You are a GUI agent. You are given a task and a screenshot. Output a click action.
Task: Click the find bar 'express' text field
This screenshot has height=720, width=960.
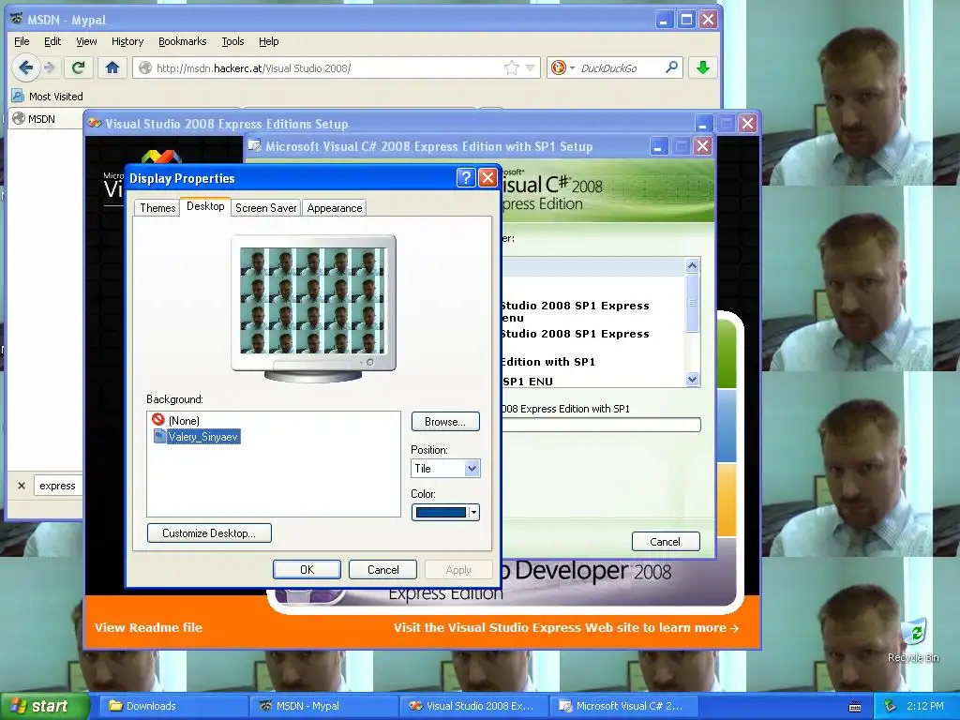tap(58, 486)
